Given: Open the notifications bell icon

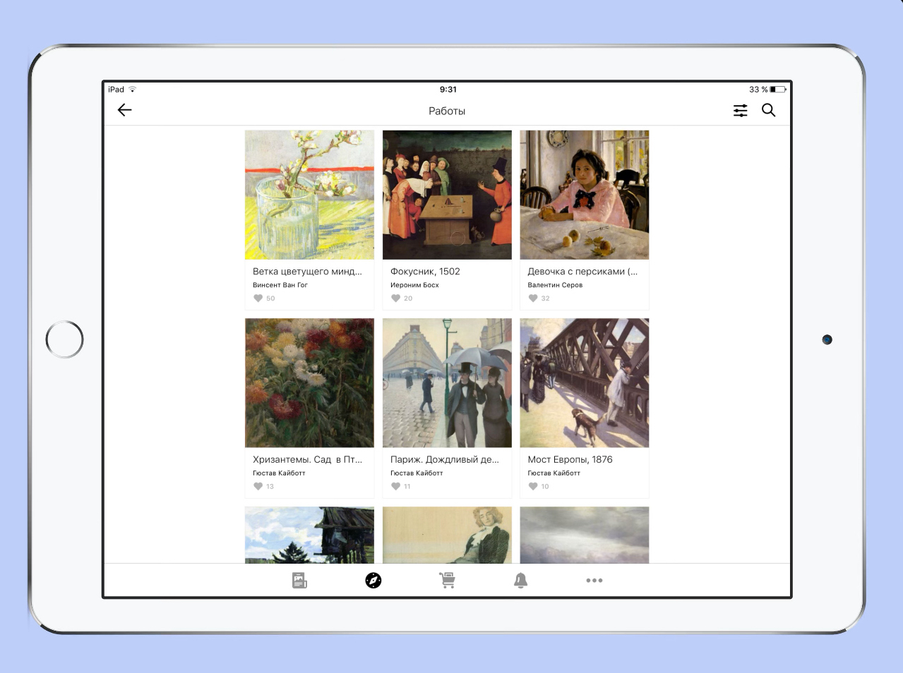Looking at the screenshot, I should 520,581.
